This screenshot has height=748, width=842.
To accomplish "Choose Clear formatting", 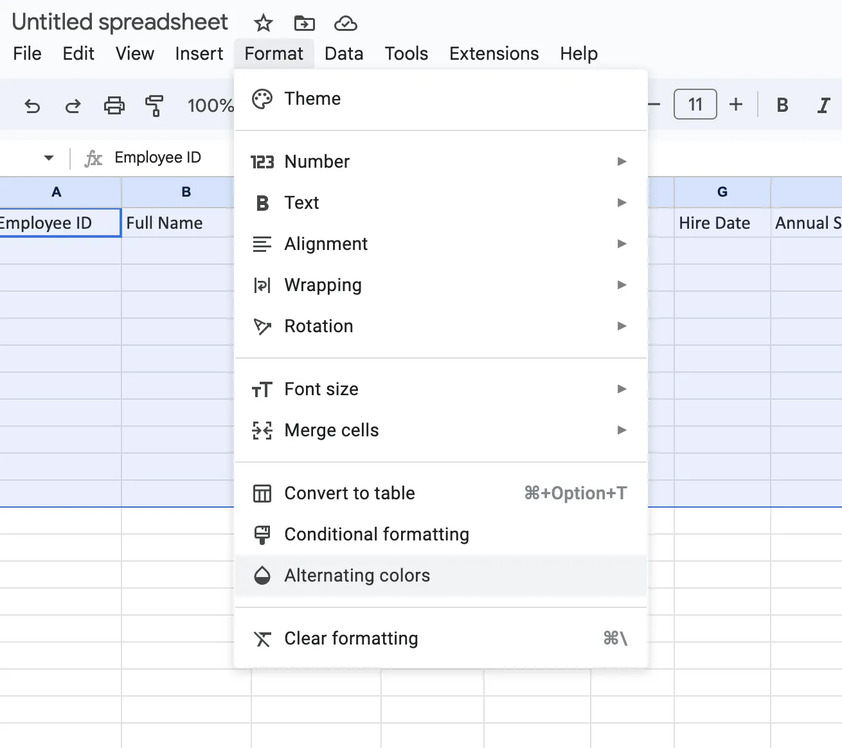I will [441, 638].
